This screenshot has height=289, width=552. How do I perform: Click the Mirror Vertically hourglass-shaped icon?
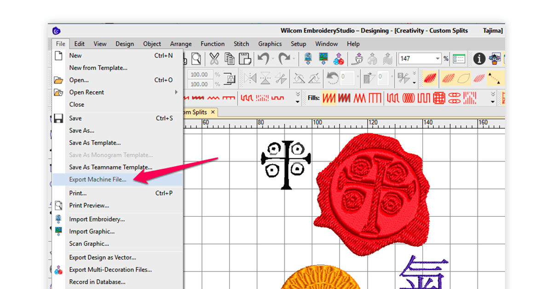pyautogui.click(x=265, y=78)
